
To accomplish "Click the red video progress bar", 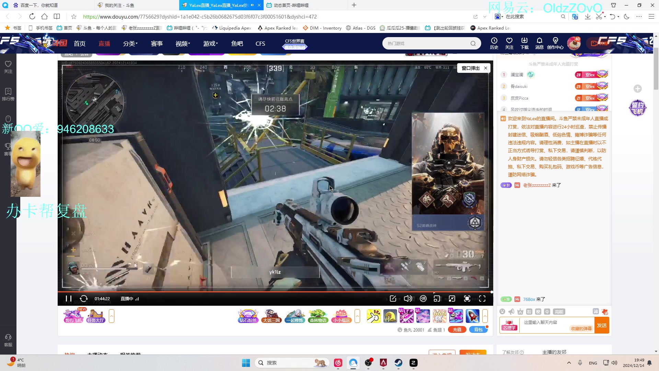I will 275,292.
